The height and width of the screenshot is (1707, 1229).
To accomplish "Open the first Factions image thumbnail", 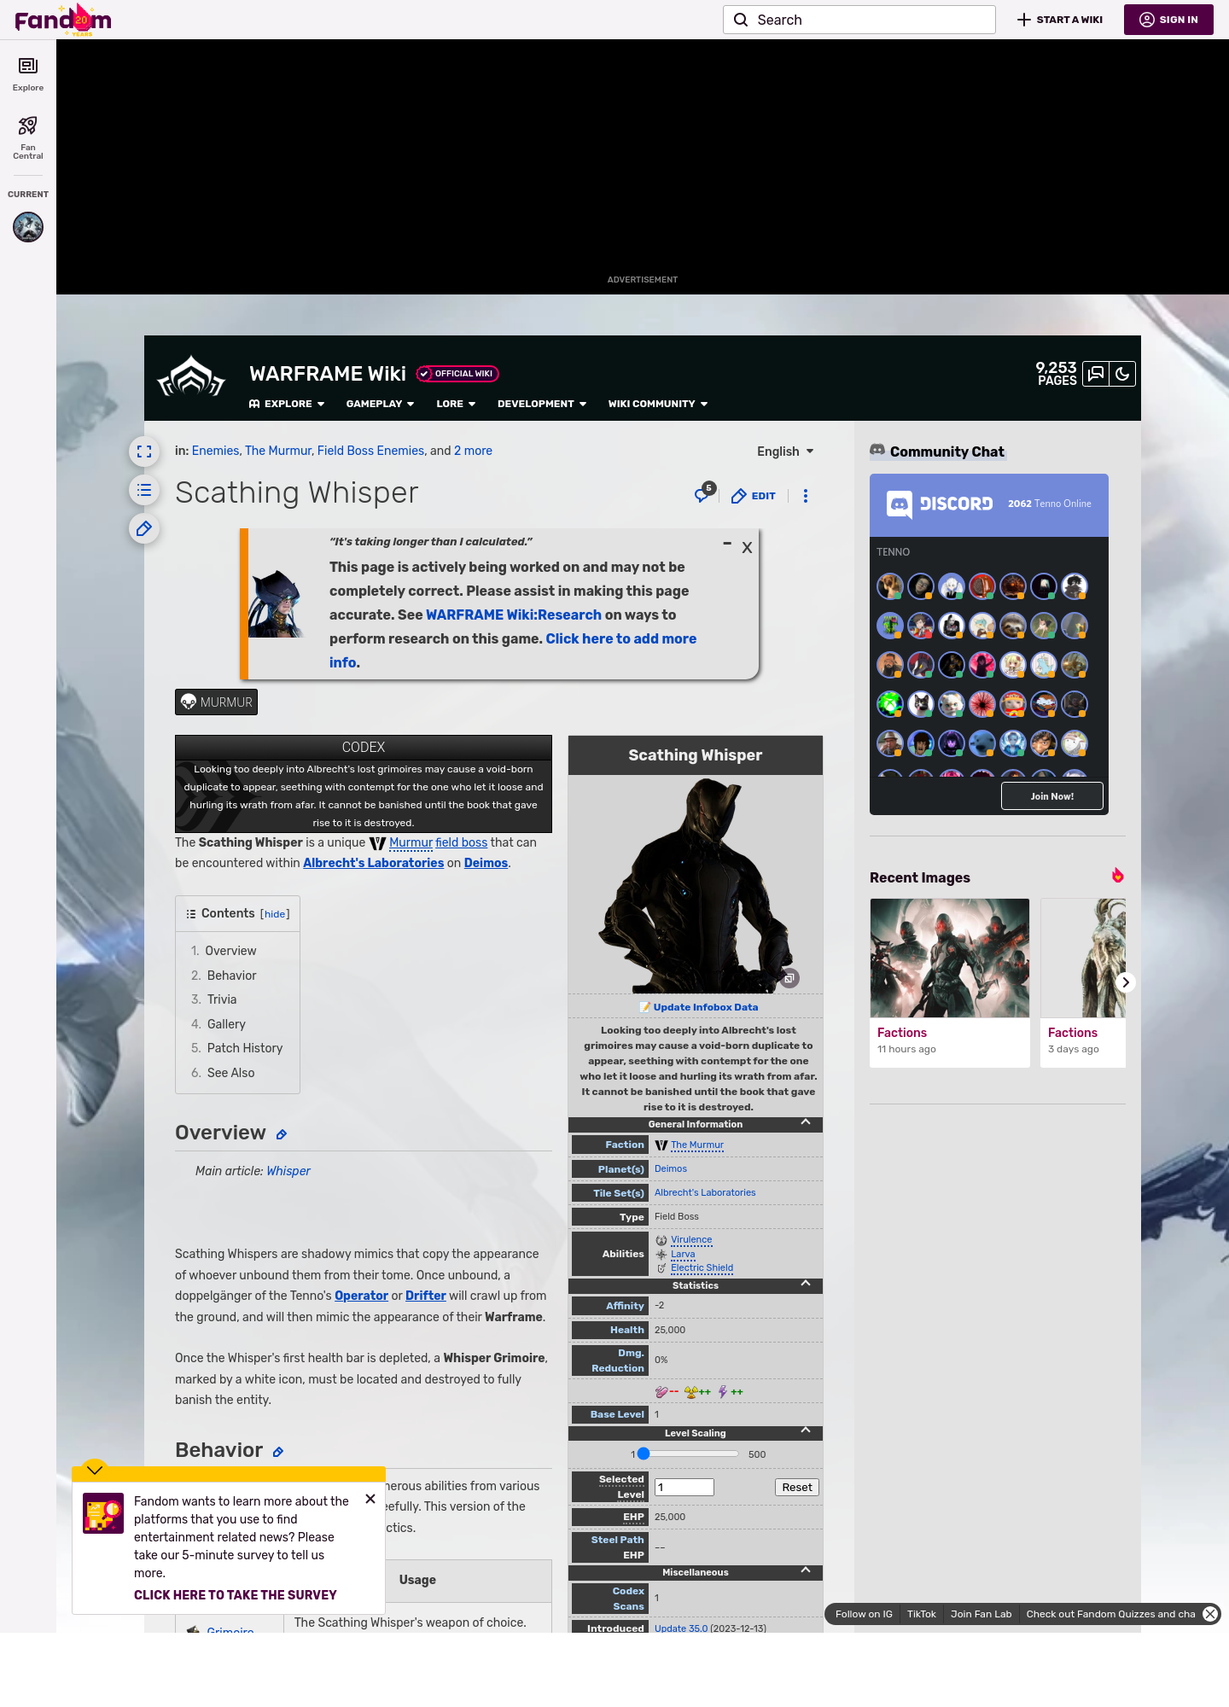I will pyautogui.click(x=950, y=958).
